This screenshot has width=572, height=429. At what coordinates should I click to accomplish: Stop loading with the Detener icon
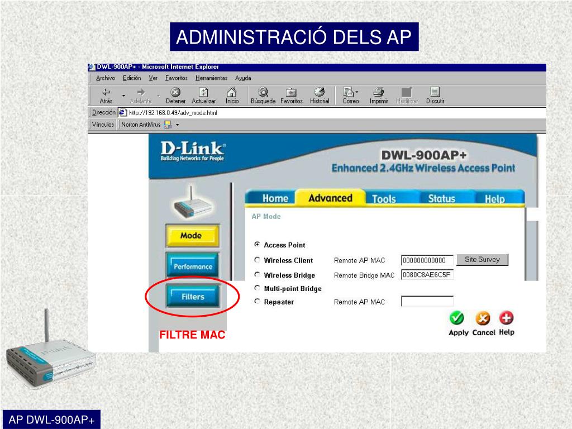click(x=175, y=92)
